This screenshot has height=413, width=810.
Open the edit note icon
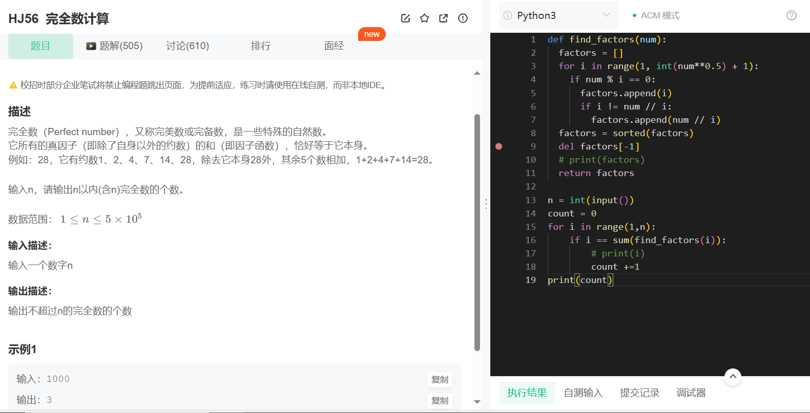pyautogui.click(x=405, y=18)
